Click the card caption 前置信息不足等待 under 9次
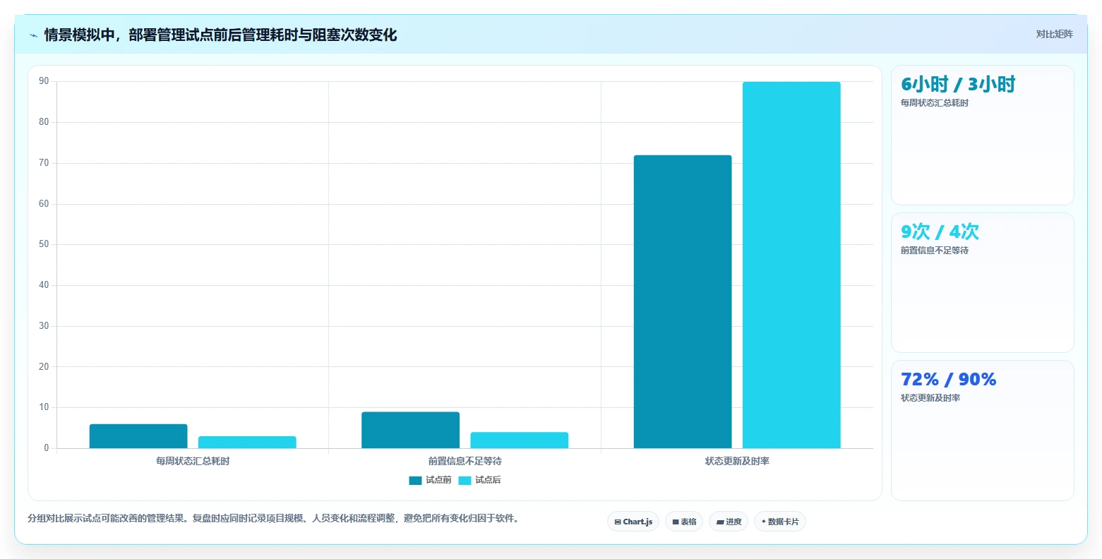 (935, 251)
